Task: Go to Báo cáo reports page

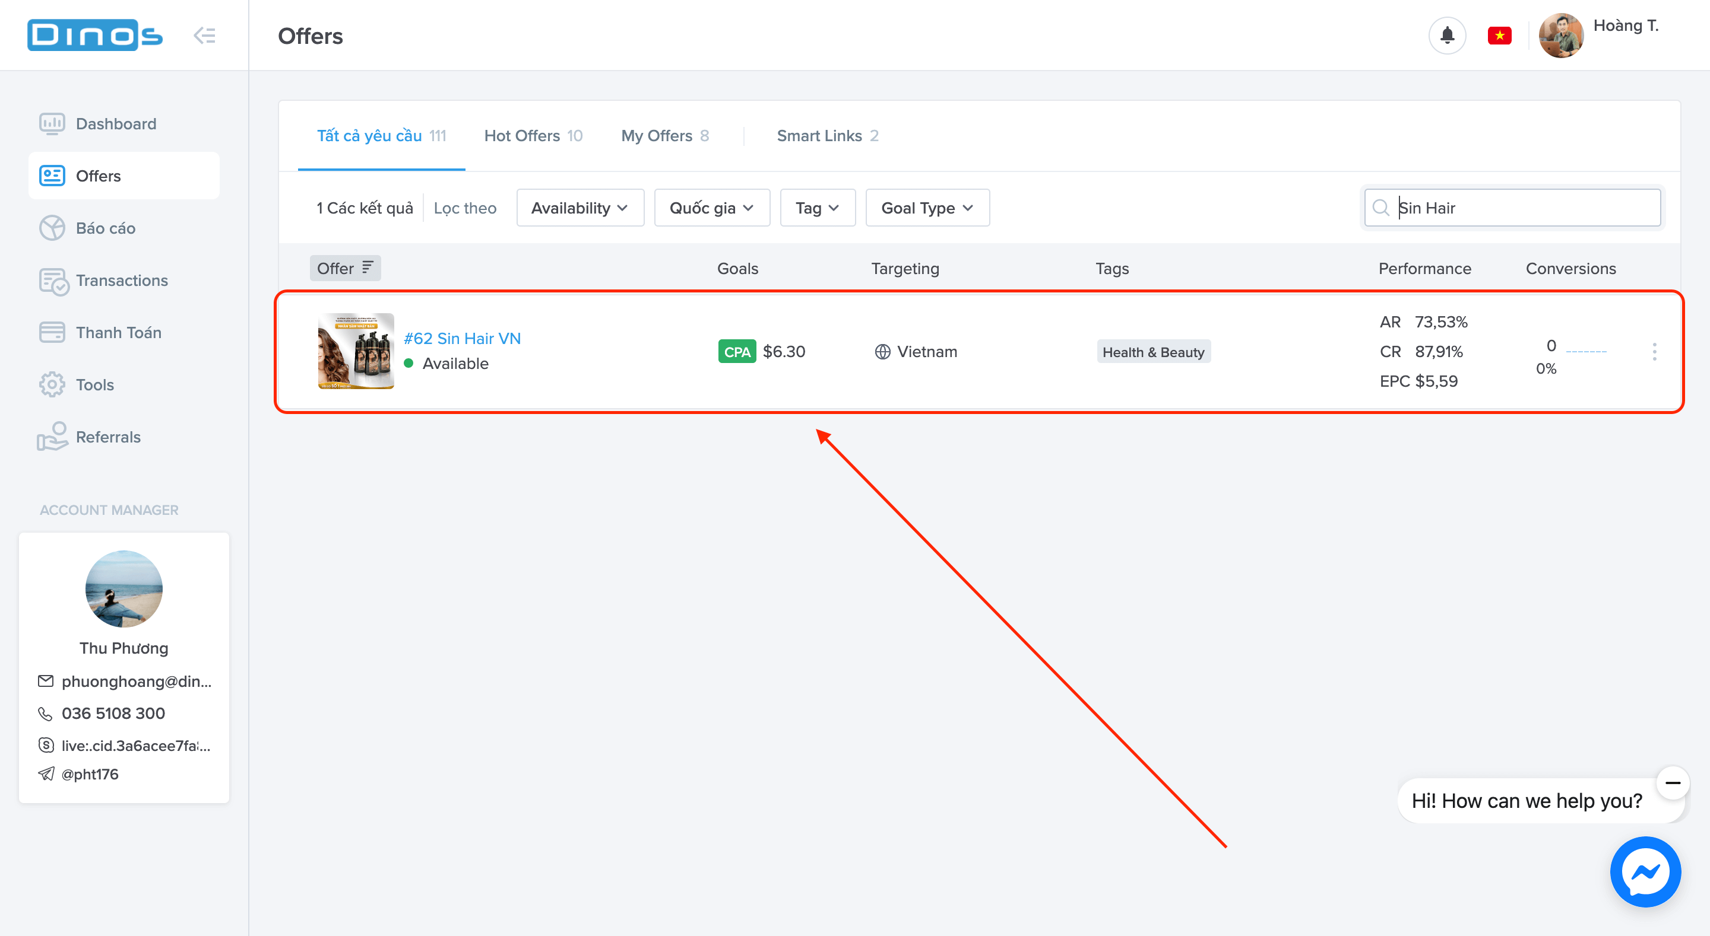Action: click(x=123, y=228)
